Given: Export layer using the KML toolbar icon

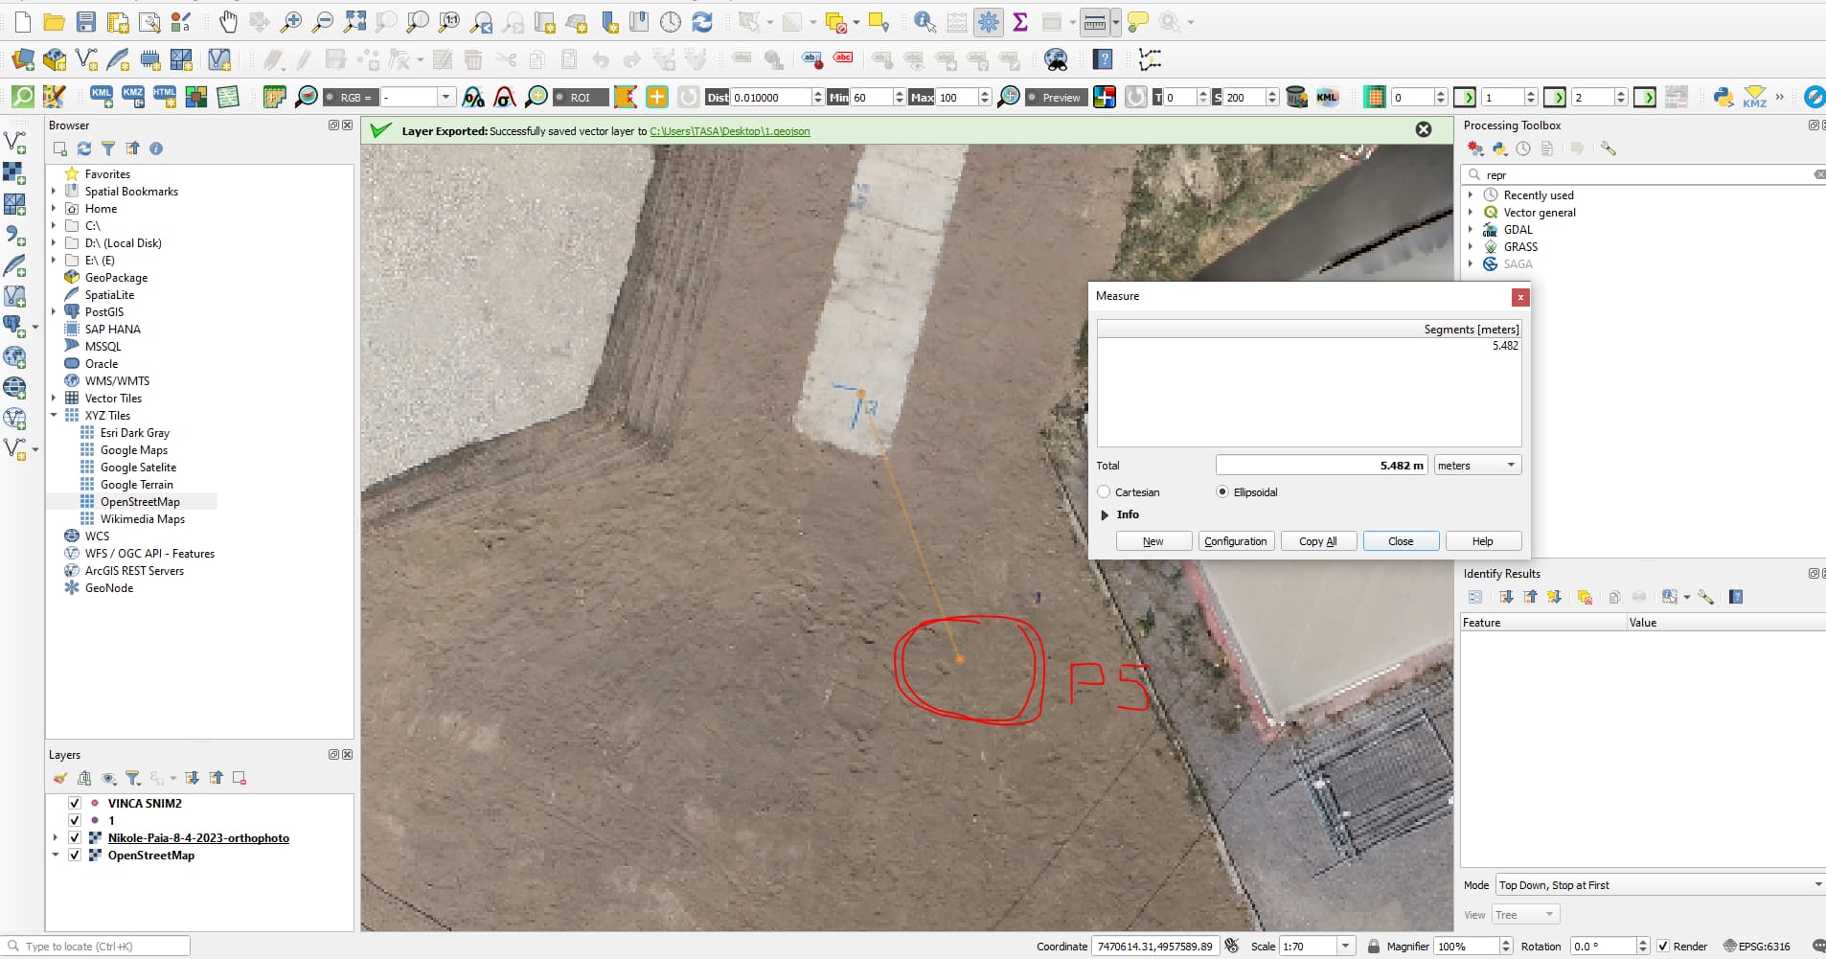Looking at the screenshot, I should 100,97.
